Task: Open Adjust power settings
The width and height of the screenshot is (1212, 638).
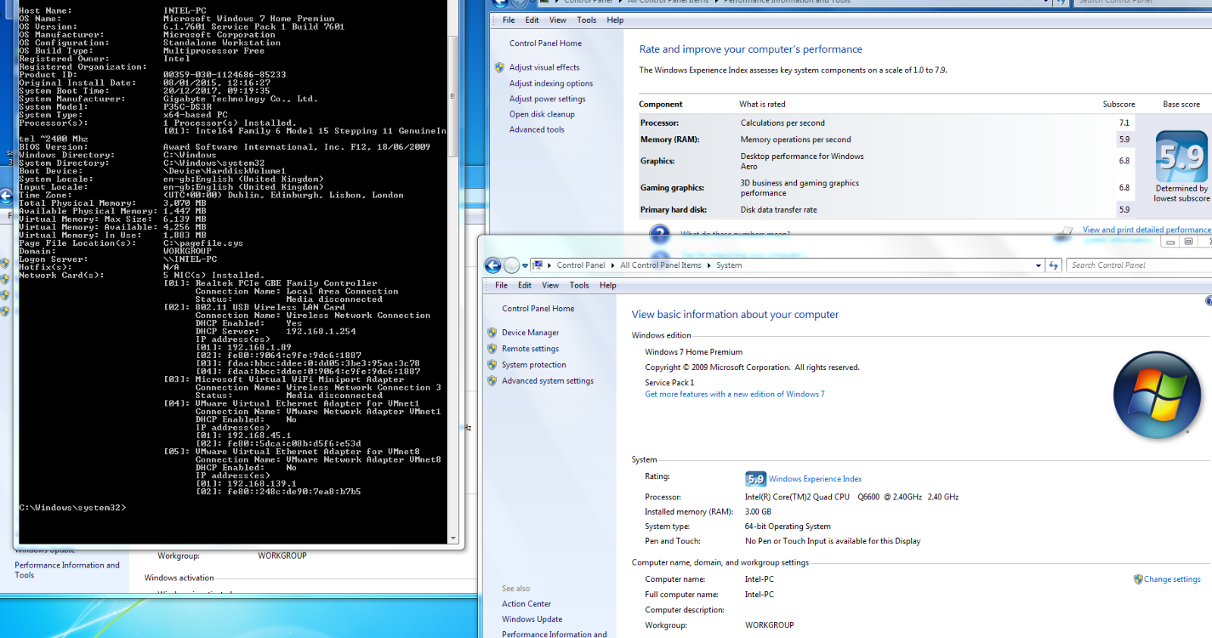Action: tap(548, 99)
